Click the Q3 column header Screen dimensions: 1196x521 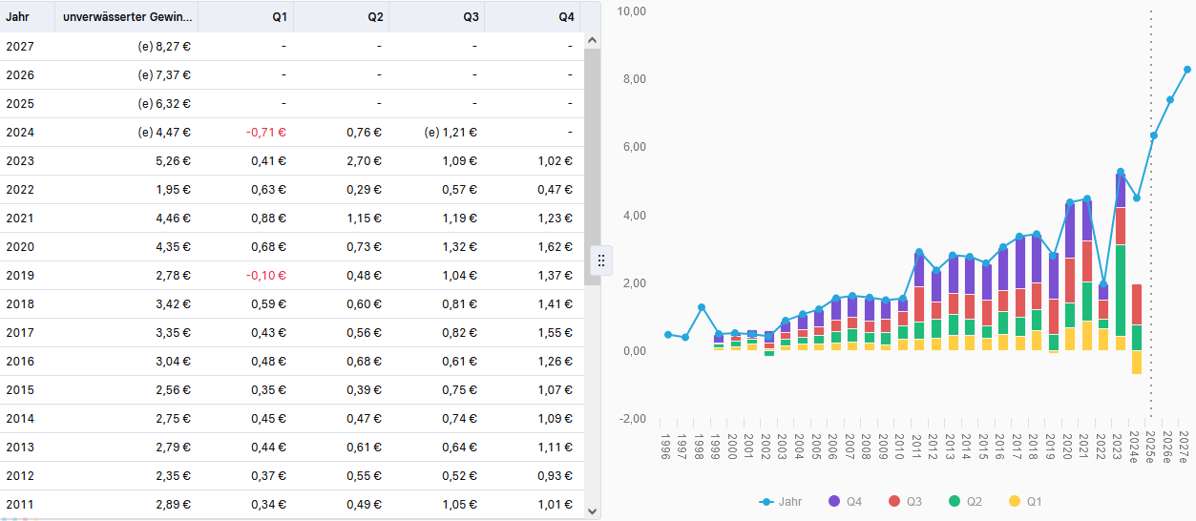point(471,16)
